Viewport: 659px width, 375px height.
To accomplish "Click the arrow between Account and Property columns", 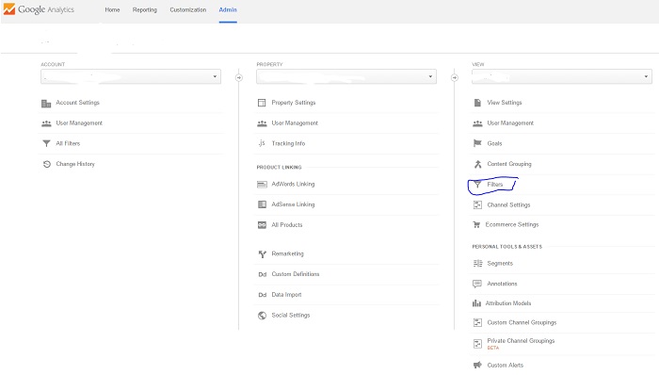I will point(239,78).
